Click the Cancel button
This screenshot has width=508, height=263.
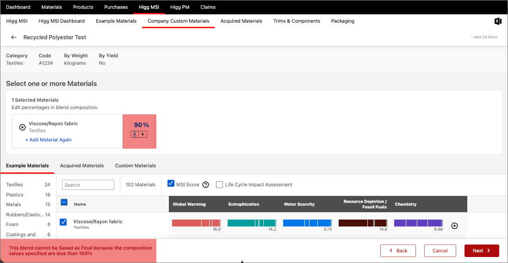(440, 251)
